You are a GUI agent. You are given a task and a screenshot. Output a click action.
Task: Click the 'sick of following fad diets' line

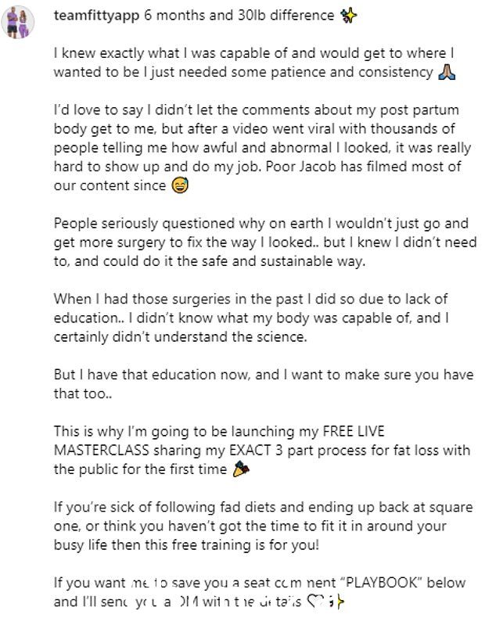[x=263, y=507]
